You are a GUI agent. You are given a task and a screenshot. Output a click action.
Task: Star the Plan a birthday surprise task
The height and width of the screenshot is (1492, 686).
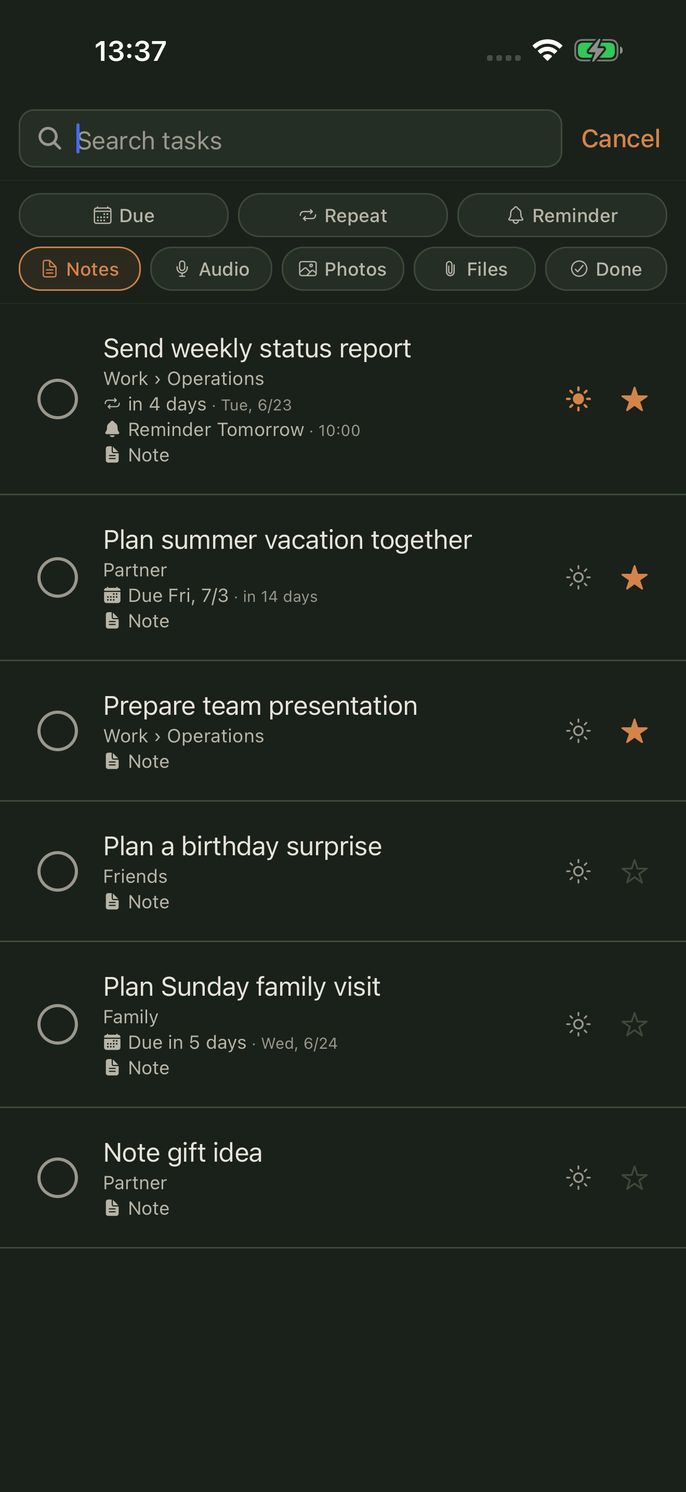634,871
